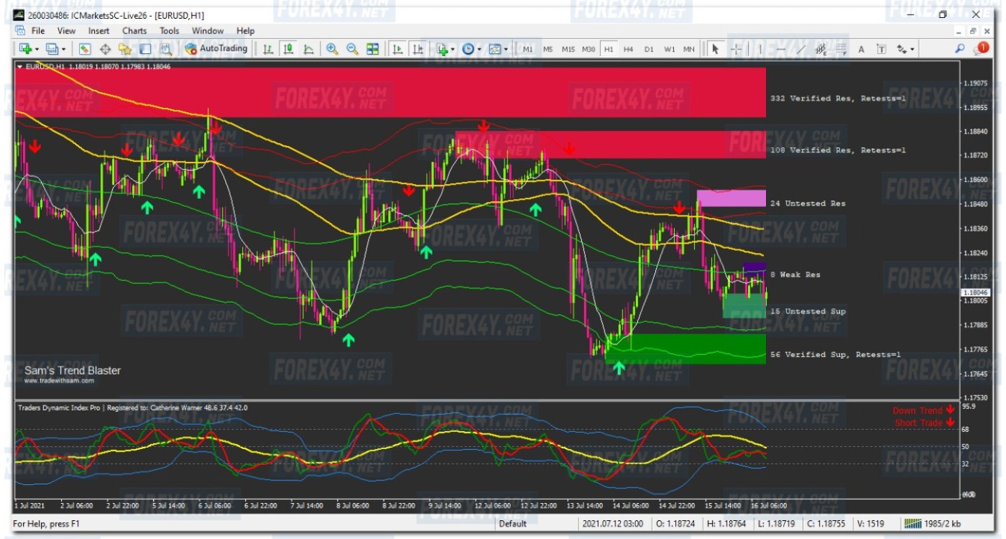The width and height of the screenshot is (1006, 539).
Task: Open the Insert menu
Action: coord(98,31)
